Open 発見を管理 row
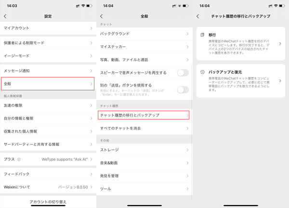Viewport: 289px width, 208px height. point(144,176)
